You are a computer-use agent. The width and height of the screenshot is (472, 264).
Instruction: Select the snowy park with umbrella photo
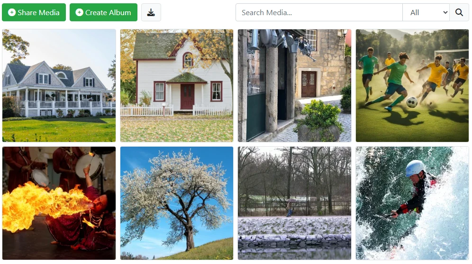tap(294, 203)
